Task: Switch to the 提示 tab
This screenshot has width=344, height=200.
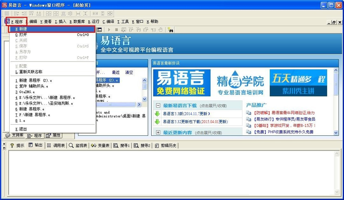Action: point(17,145)
